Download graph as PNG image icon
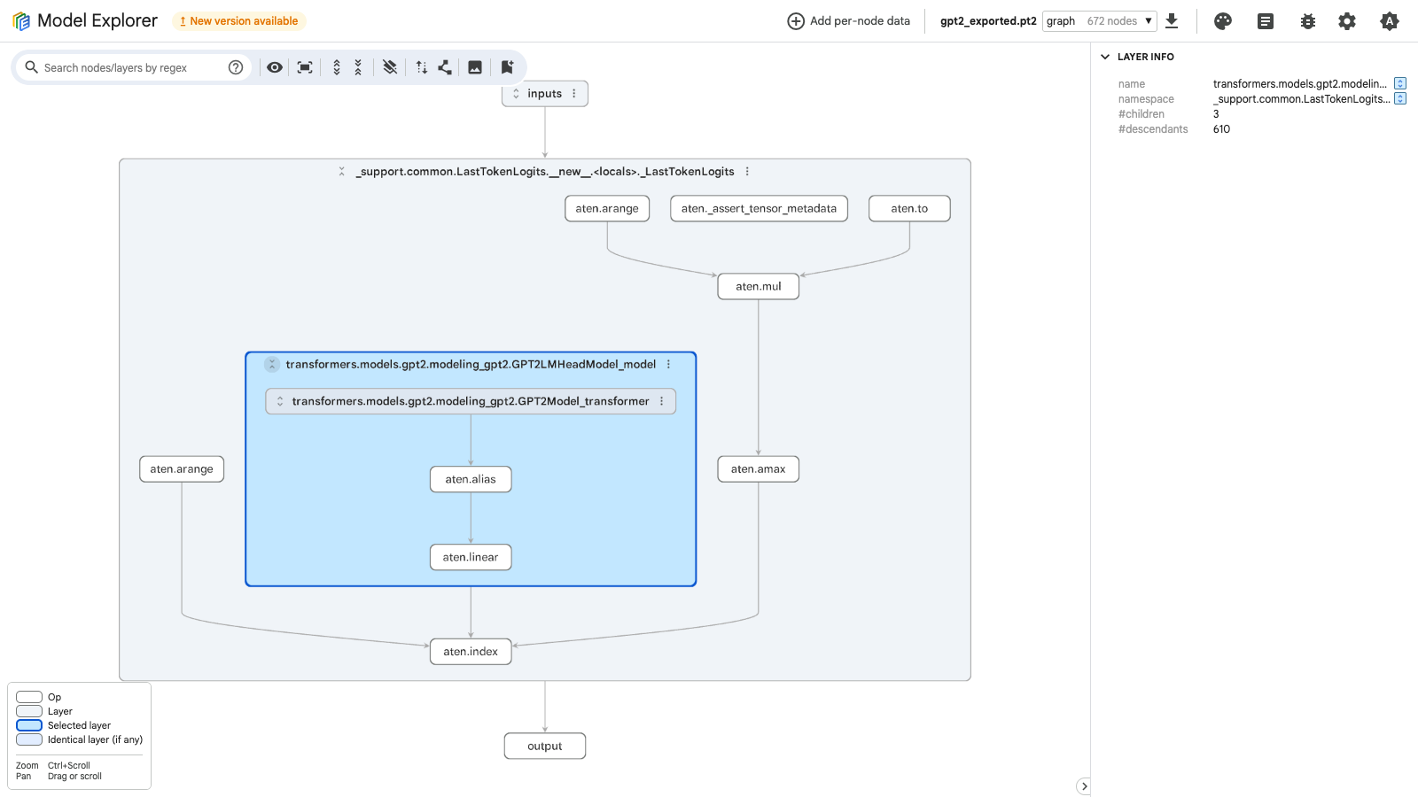The image size is (1418, 797). (x=475, y=67)
